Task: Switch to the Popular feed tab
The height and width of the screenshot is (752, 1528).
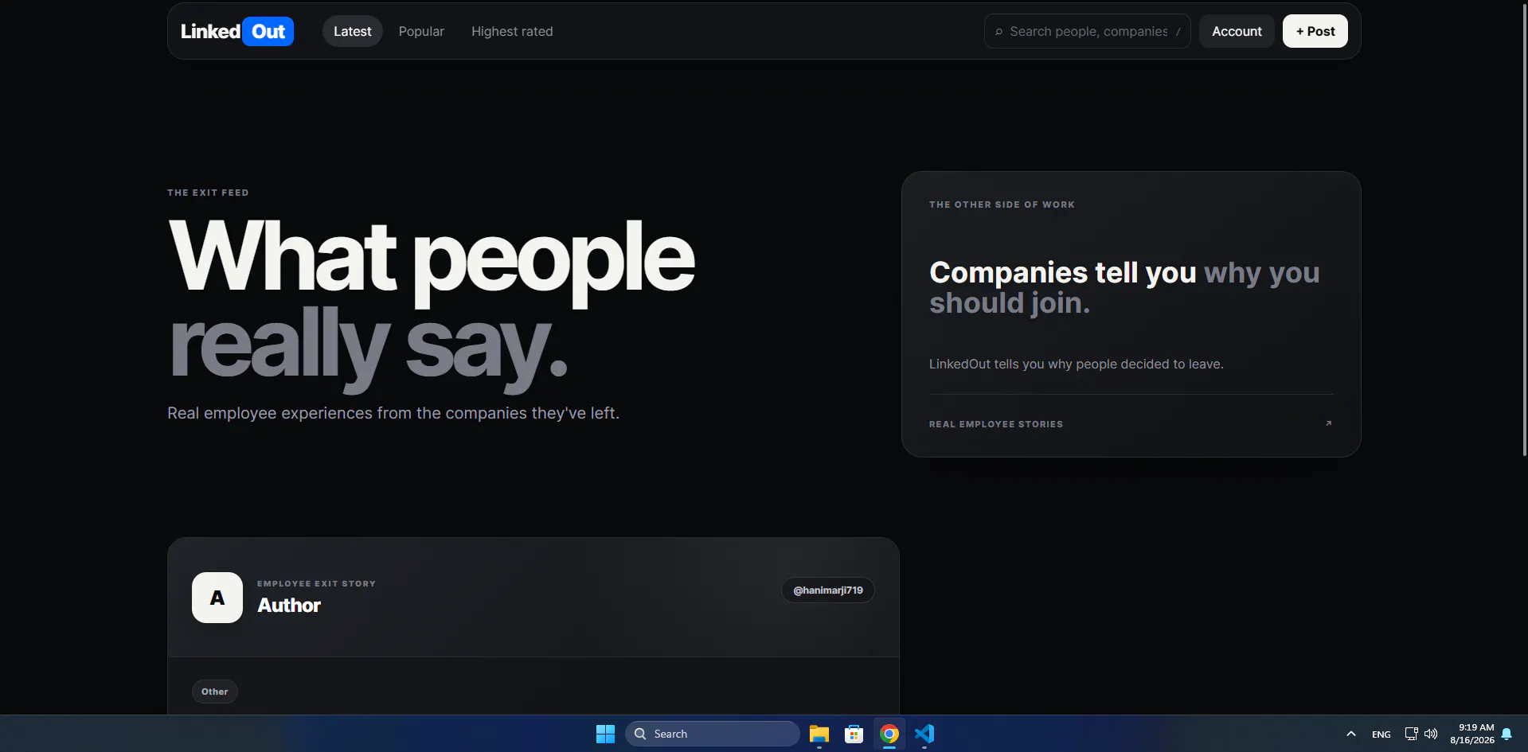Action: (x=421, y=32)
